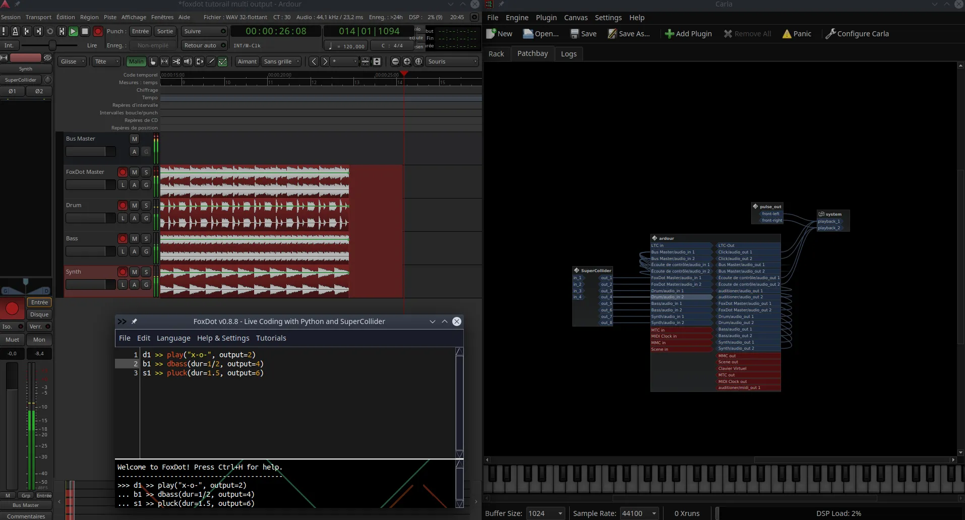Click the Add Plugin icon in Carla
The image size is (965, 520).
pyautogui.click(x=669, y=34)
